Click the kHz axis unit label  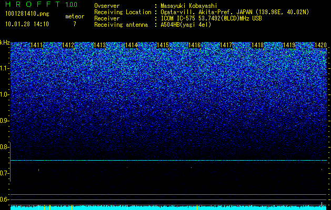click(x=5, y=43)
